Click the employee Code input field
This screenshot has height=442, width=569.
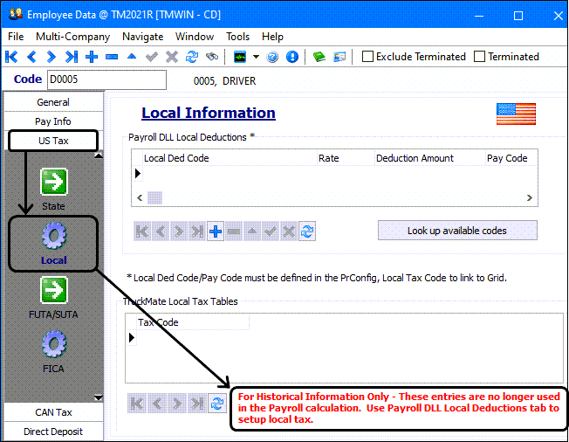[106, 80]
